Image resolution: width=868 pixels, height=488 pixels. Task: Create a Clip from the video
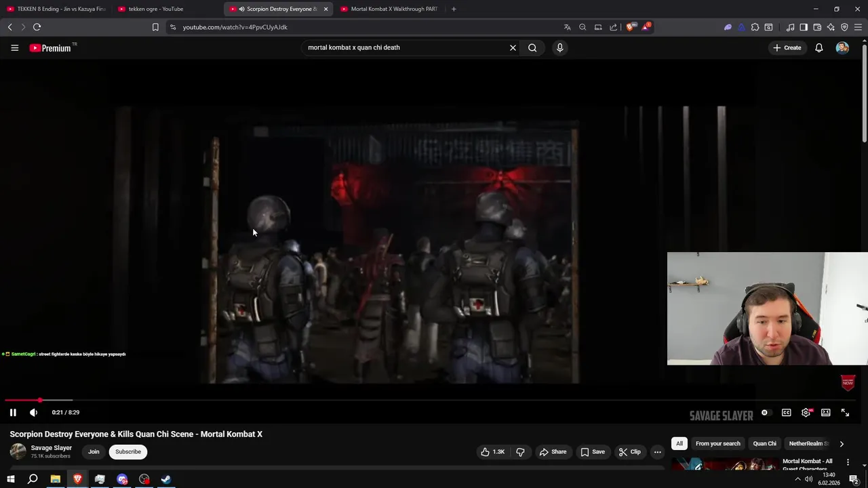(x=629, y=451)
